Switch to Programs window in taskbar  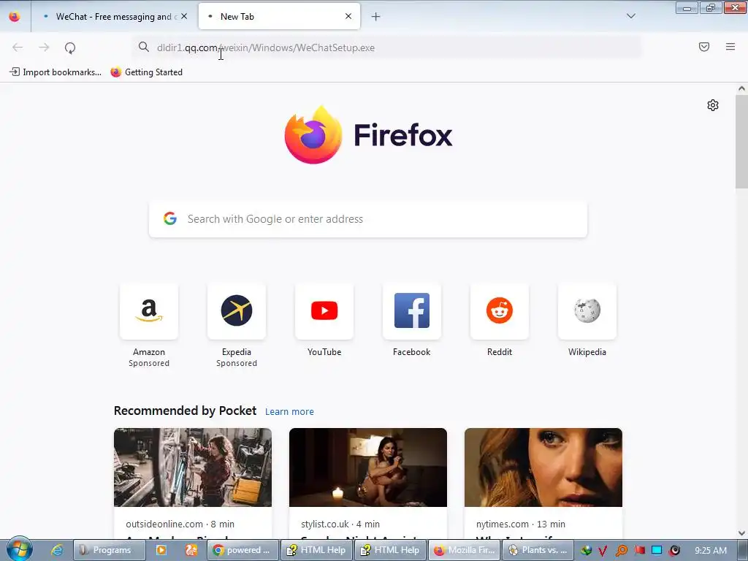(x=109, y=550)
